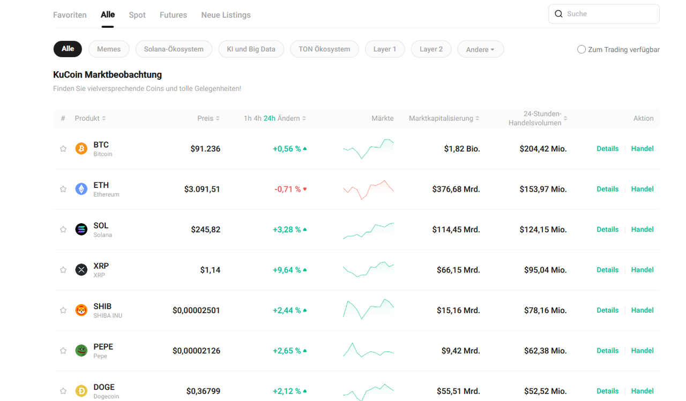
Task: Add ETH to favorites with the star
Action: click(63, 189)
